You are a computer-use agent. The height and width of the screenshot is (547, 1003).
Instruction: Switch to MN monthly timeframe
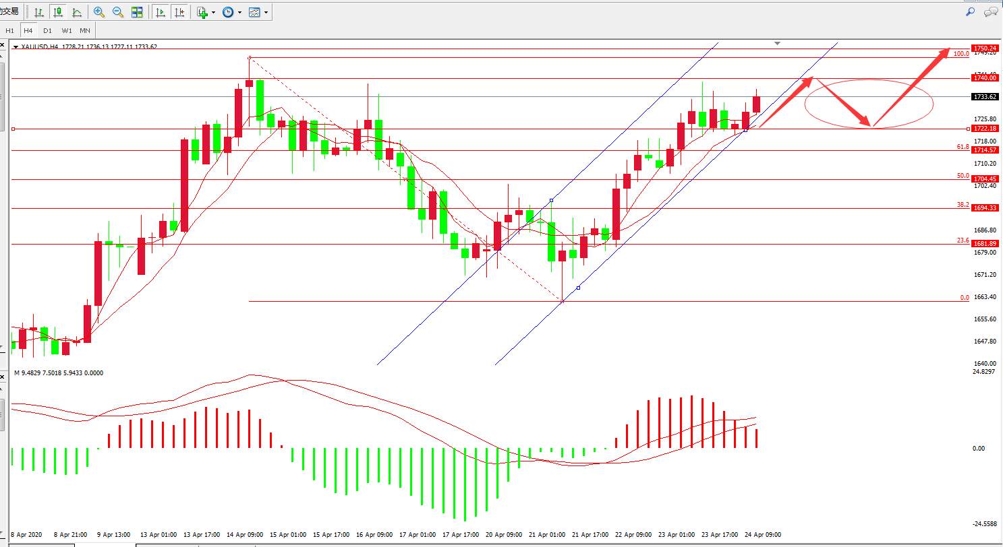(85, 30)
